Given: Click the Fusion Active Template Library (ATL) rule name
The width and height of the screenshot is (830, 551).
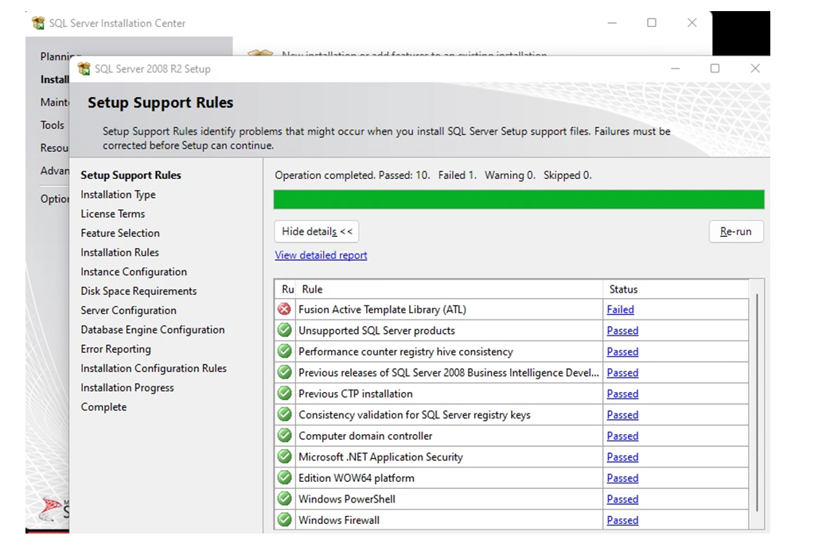Looking at the screenshot, I should [382, 309].
